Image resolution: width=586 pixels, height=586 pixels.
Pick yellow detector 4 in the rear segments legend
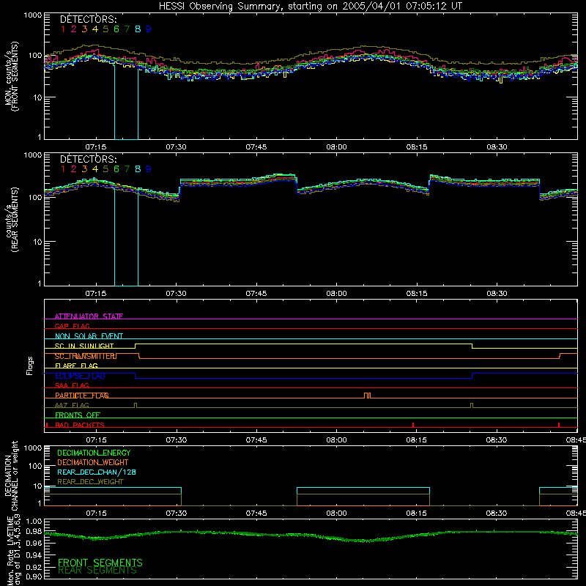pyautogui.click(x=95, y=169)
